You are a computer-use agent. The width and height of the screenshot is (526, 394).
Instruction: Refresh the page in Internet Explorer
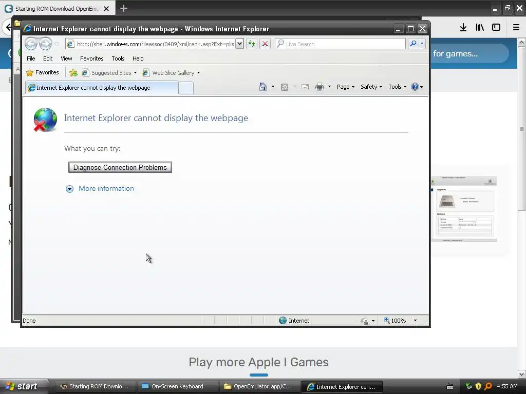[x=252, y=44]
